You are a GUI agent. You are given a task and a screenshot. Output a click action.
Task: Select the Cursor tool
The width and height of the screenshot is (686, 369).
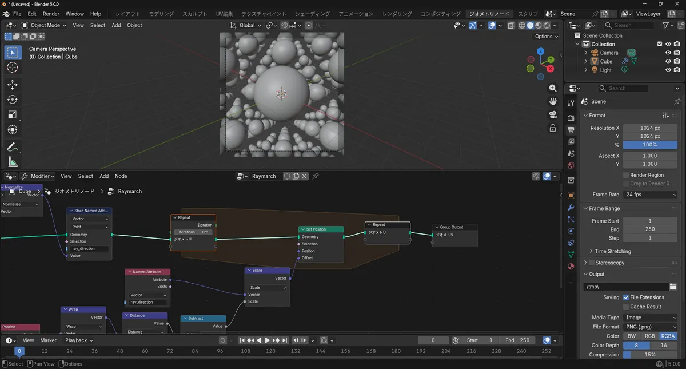click(x=13, y=68)
